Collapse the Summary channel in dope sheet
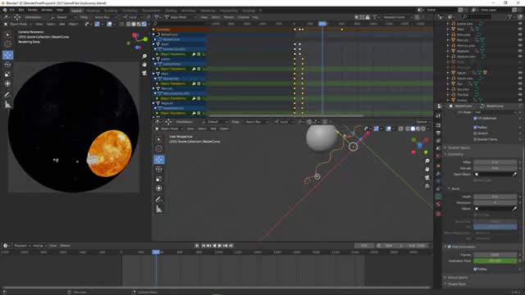This screenshot has height=295, width=525. coord(153,29)
